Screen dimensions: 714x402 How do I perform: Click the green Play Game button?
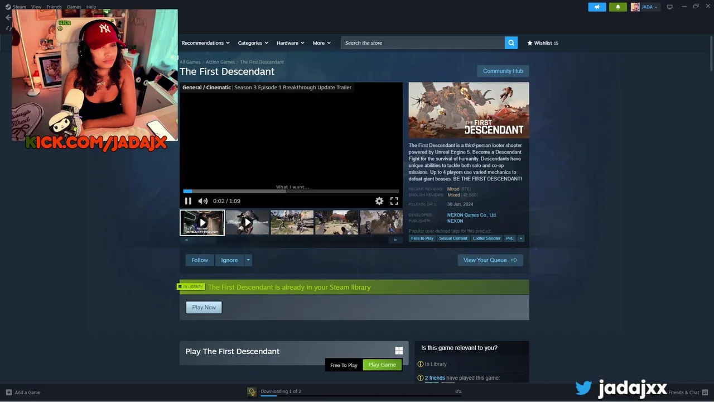click(382, 365)
